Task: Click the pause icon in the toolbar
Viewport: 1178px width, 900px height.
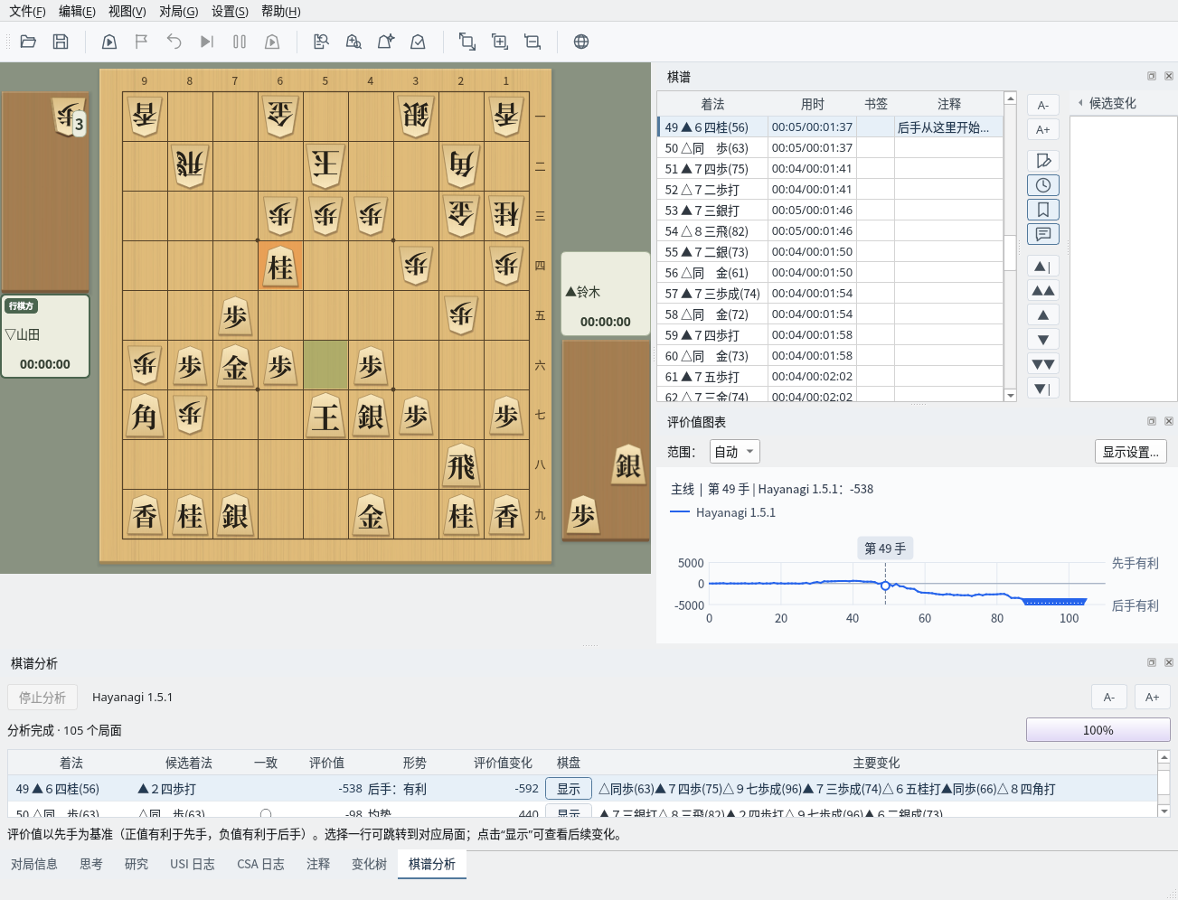Action: (240, 42)
